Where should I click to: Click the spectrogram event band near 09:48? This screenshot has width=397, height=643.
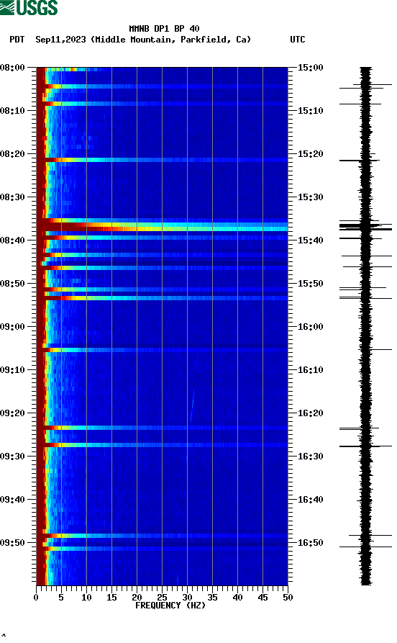(x=163, y=536)
